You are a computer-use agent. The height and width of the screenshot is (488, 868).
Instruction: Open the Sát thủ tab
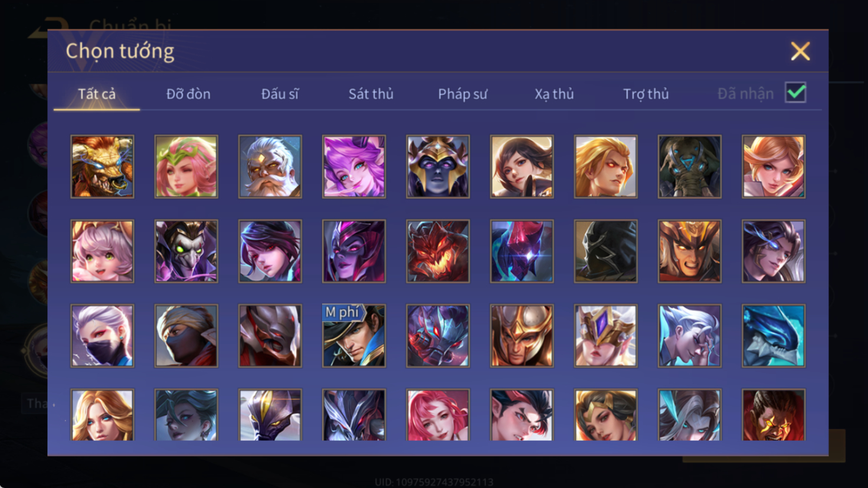[371, 94]
